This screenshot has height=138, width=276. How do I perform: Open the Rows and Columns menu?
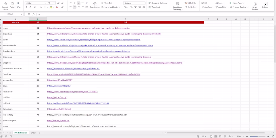point(158,3)
